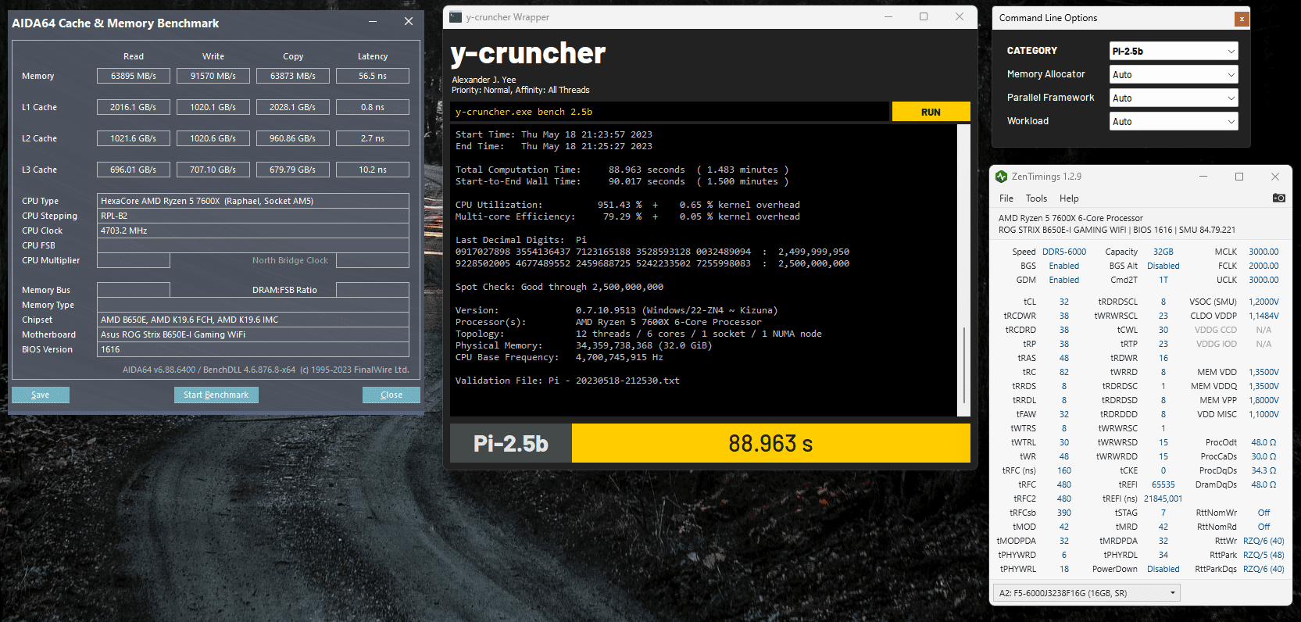The width and height of the screenshot is (1301, 622).
Task: Click the BGS Enabled value
Action: click(1064, 266)
